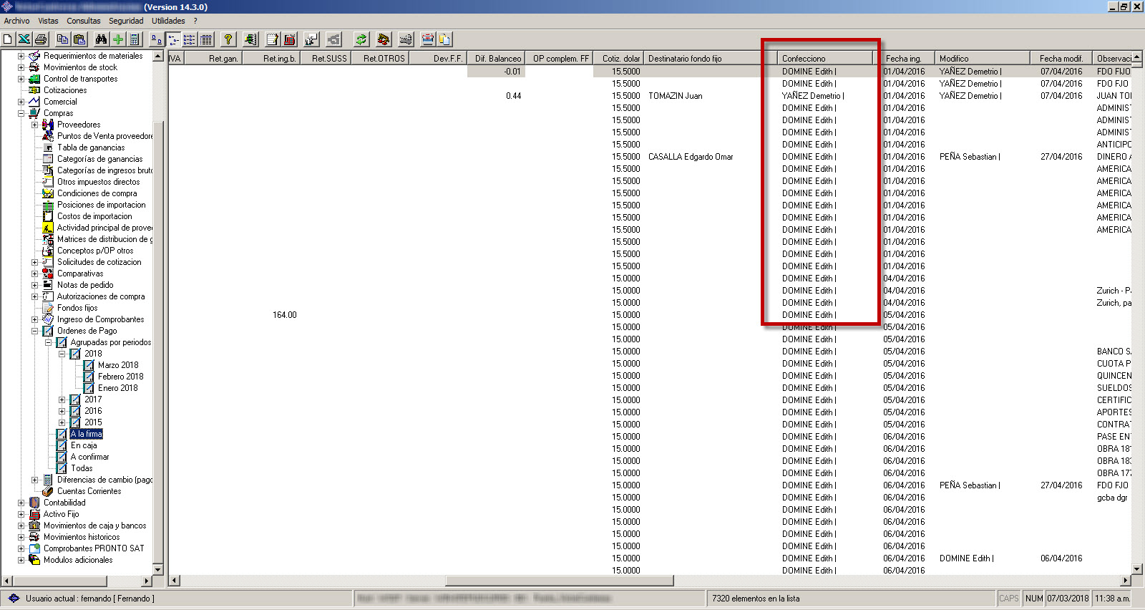
Task: Click the printer icon in toolbar
Action: coord(41,39)
